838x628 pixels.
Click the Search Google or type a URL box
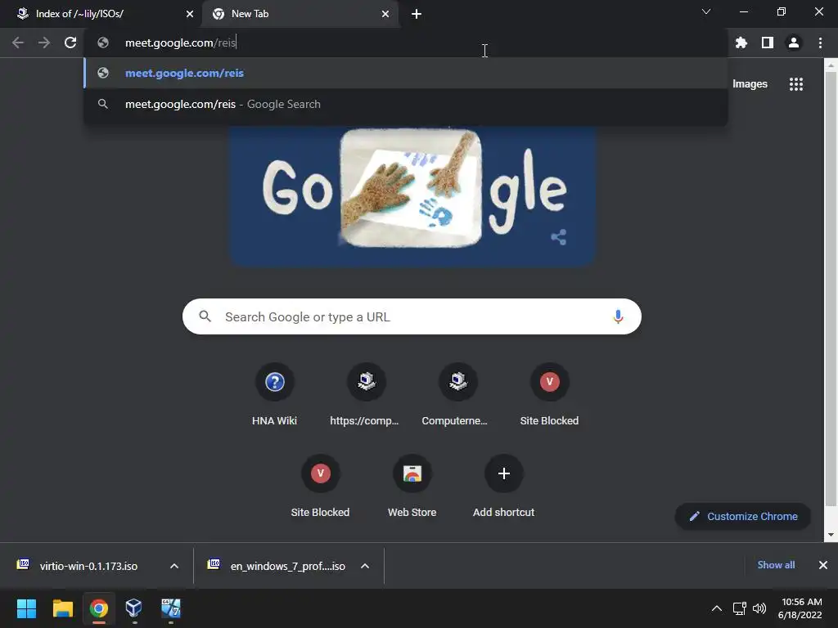(412, 316)
